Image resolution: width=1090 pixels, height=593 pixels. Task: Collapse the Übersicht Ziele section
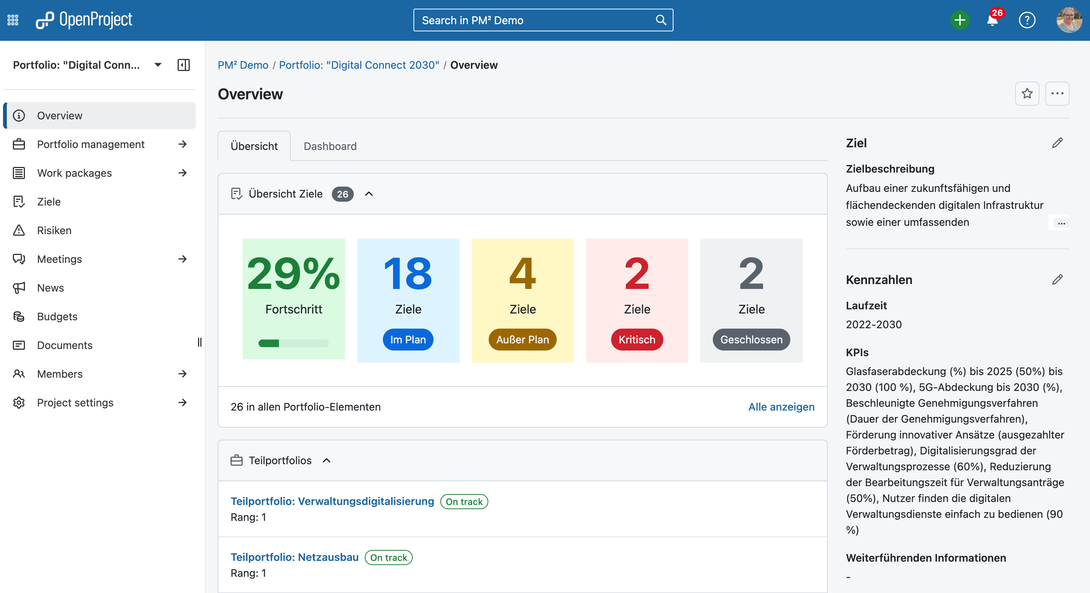pos(369,194)
